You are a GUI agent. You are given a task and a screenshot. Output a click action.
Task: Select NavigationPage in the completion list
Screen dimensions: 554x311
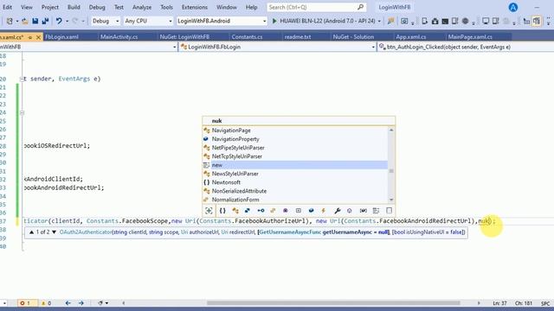pyautogui.click(x=295, y=130)
